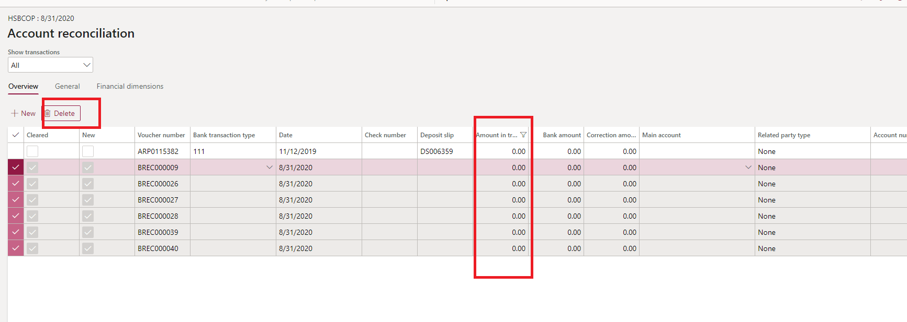Select voucher BREC000028 cell
This screenshot has height=322, width=907.
click(162, 216)
